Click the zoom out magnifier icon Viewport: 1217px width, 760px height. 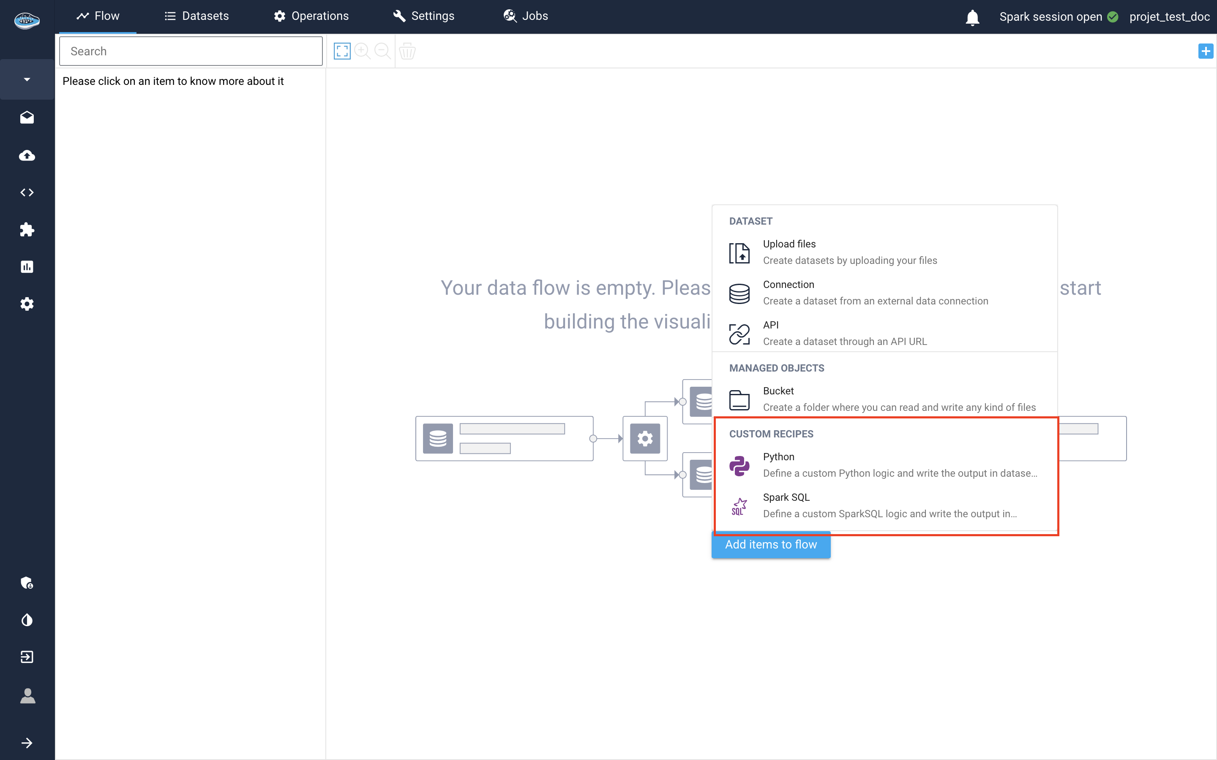pyautogui.click(x=382, y=51)
